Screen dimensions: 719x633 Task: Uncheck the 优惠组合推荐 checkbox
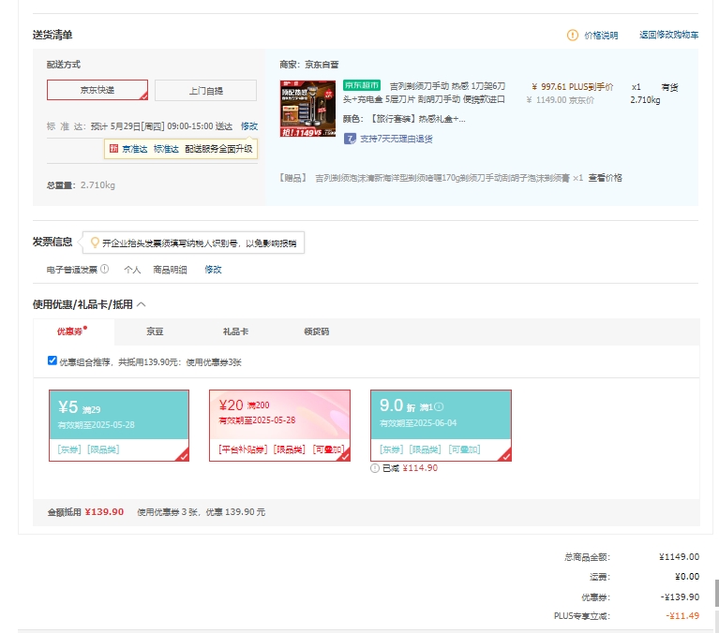click(x=52, y=361)
